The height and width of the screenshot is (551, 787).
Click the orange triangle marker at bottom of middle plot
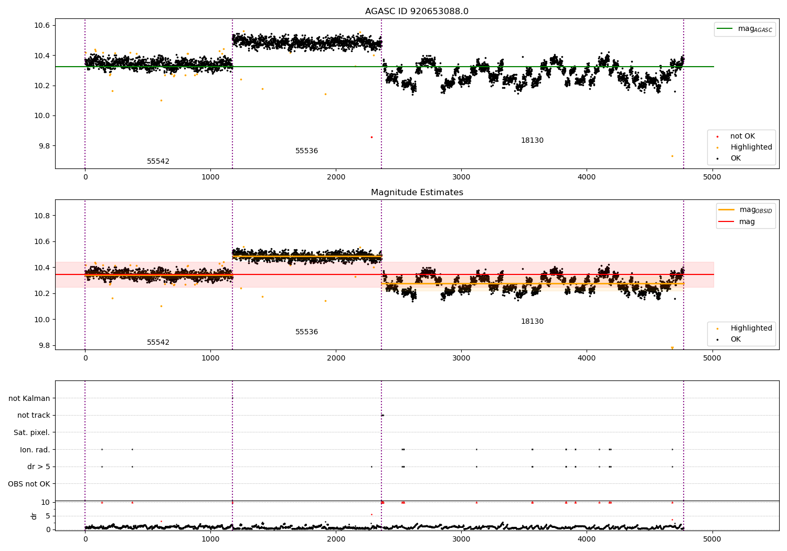(x=672, y=348)
